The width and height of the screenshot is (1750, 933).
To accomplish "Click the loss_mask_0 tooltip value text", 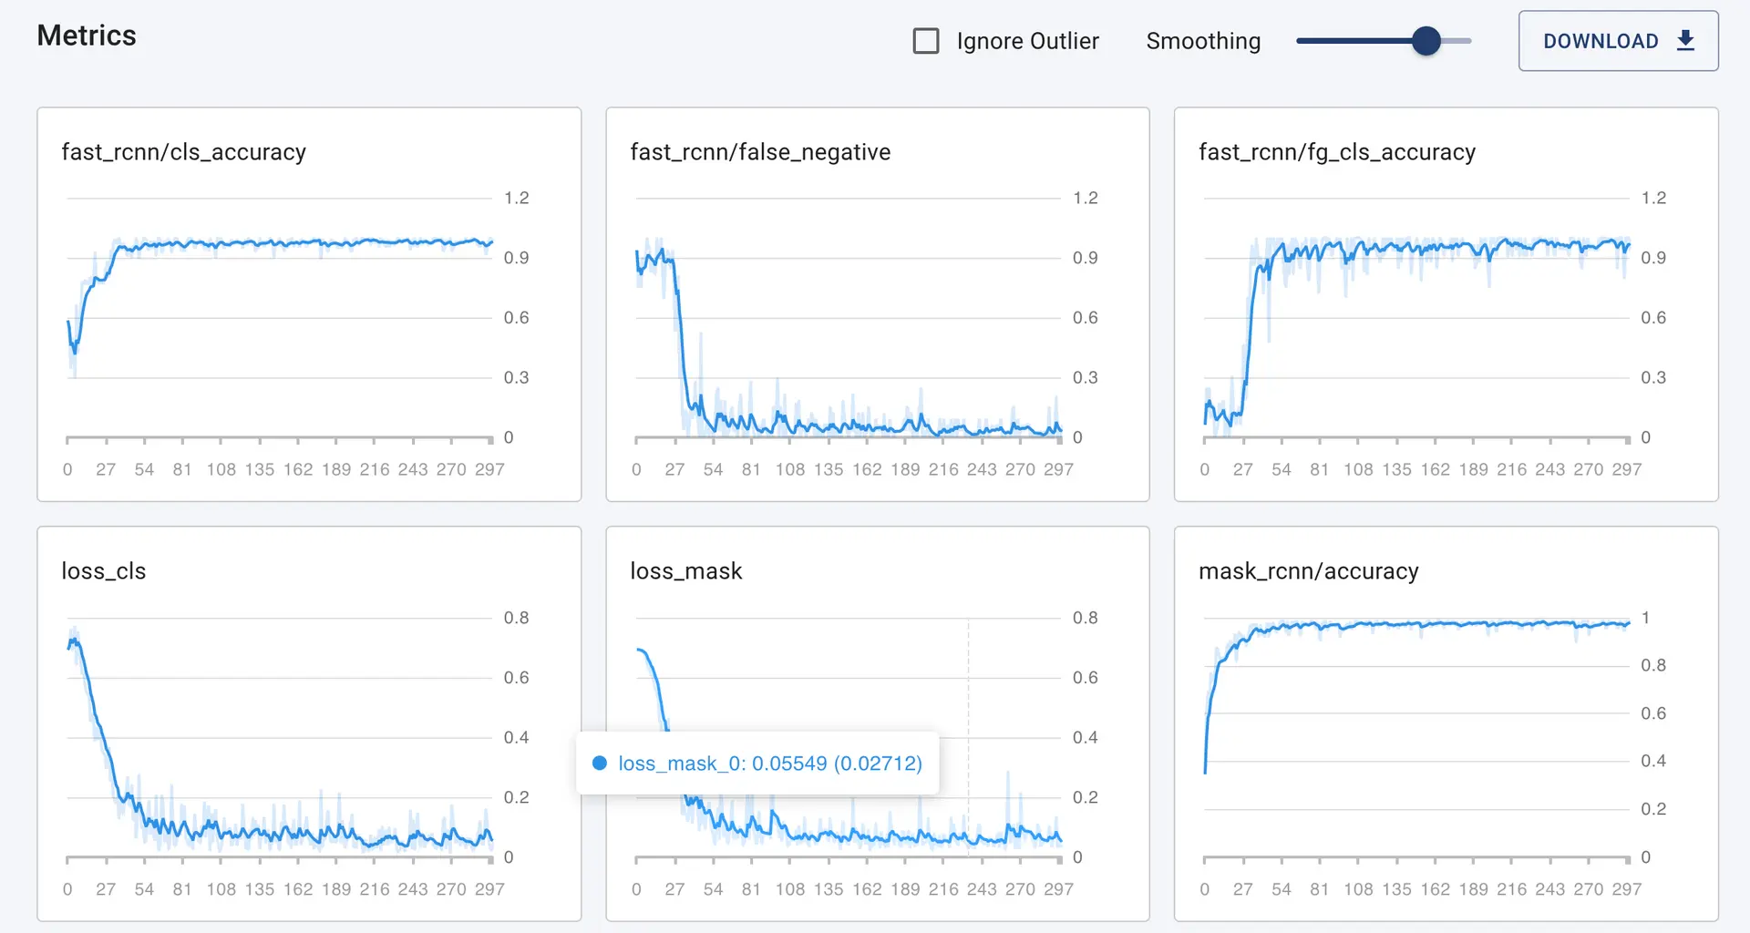I will pos(770,764).
